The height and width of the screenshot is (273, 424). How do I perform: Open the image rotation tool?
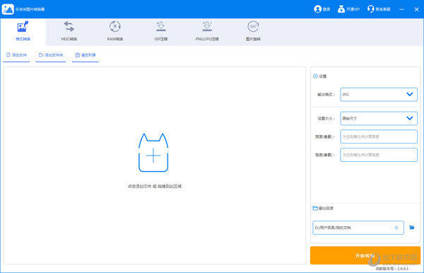coord(253,31)
